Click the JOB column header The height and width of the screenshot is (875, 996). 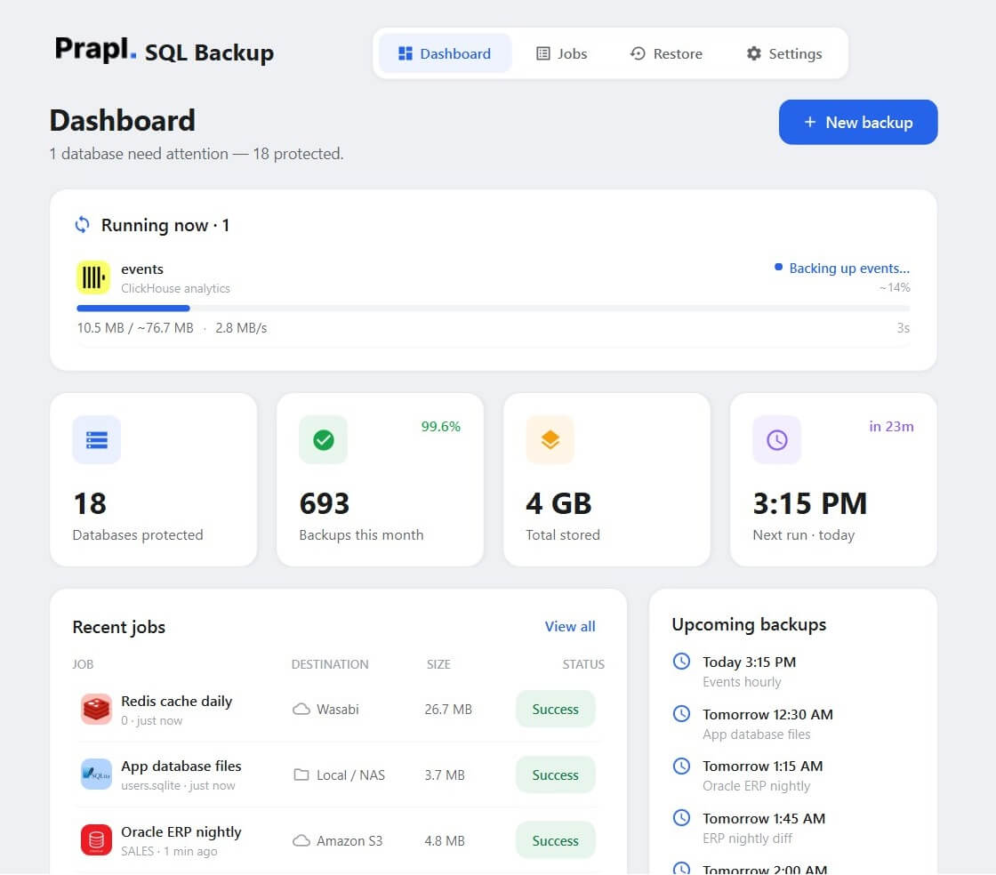83,664
